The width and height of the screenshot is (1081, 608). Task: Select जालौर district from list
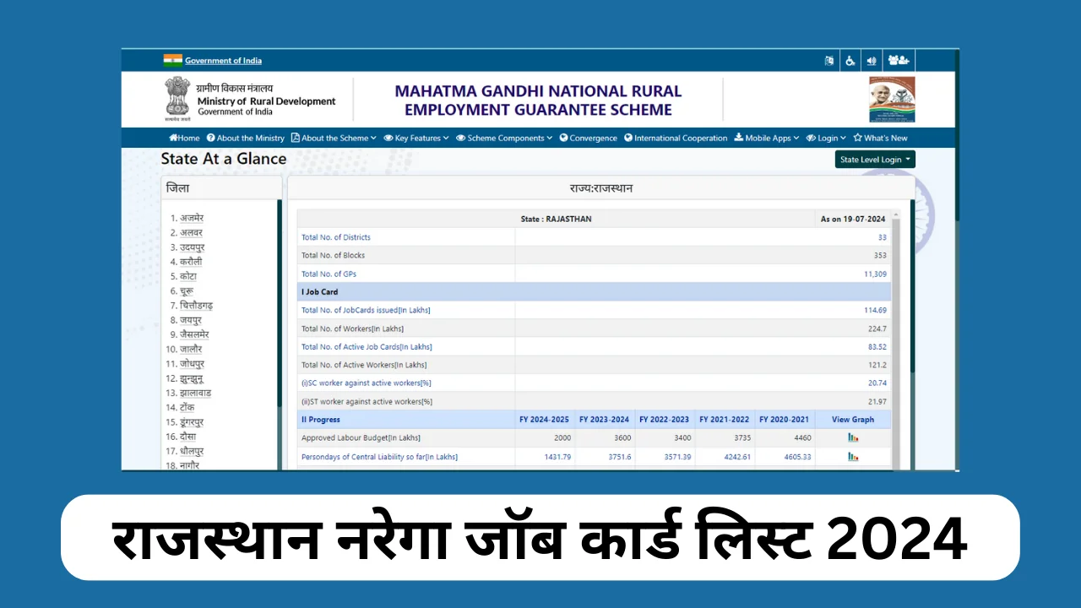pos(191,349)
